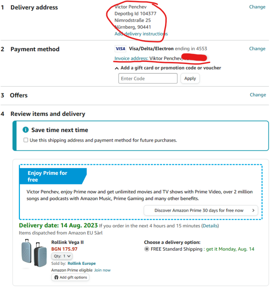Open delivery date Details link
Viewport: 273px width, 287px height.
210,226
